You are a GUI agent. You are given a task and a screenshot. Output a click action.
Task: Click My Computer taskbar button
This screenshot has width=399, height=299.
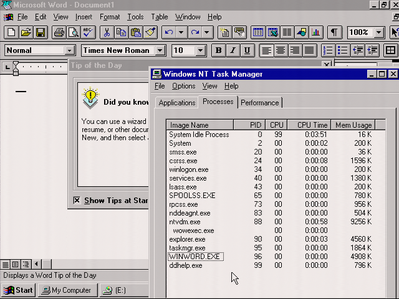[68, 290]
